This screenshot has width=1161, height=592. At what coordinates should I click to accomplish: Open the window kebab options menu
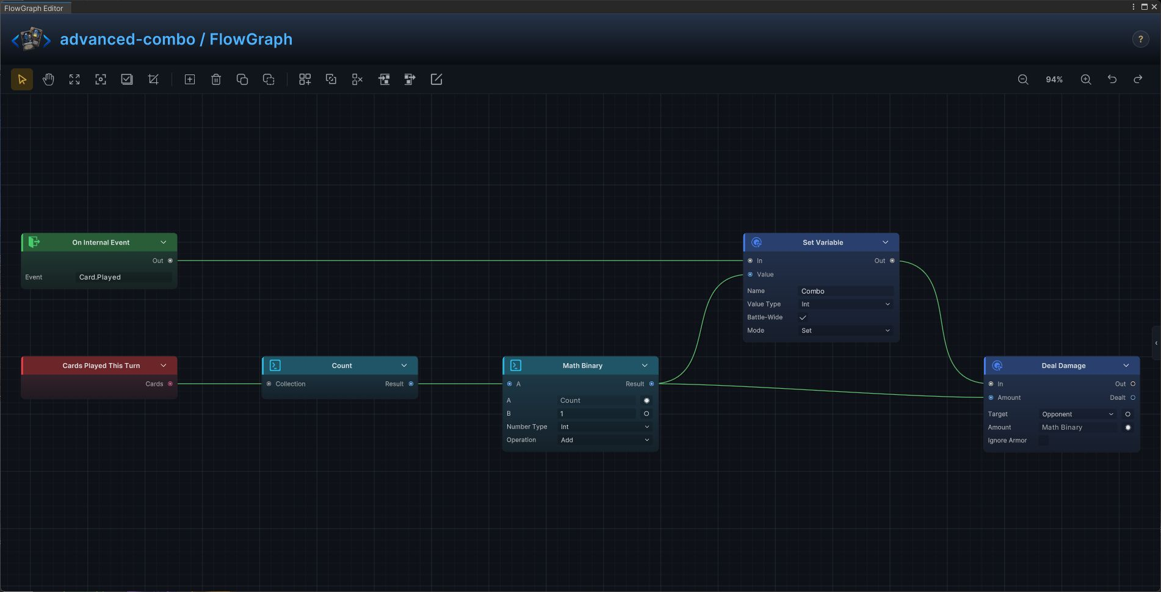pyautogui.click(x=1134, y=7)
